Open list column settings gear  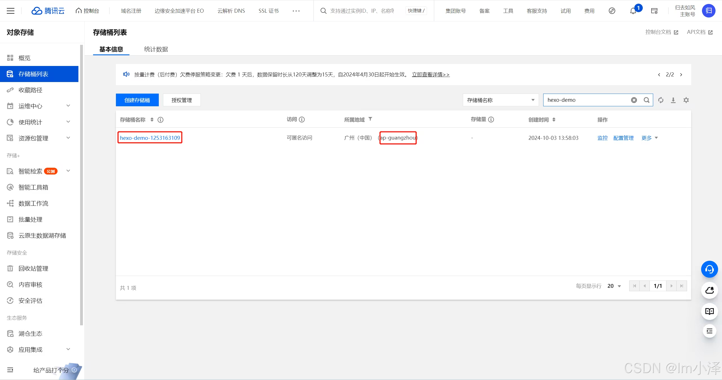point(686,100)
